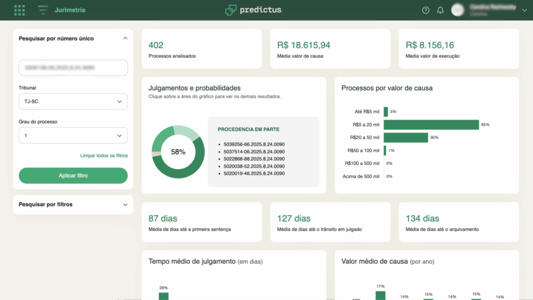Screen dimensions: 533x300
Task: Click the 65% bar for R$5 a 20 mil
Action: click(431, 124)
